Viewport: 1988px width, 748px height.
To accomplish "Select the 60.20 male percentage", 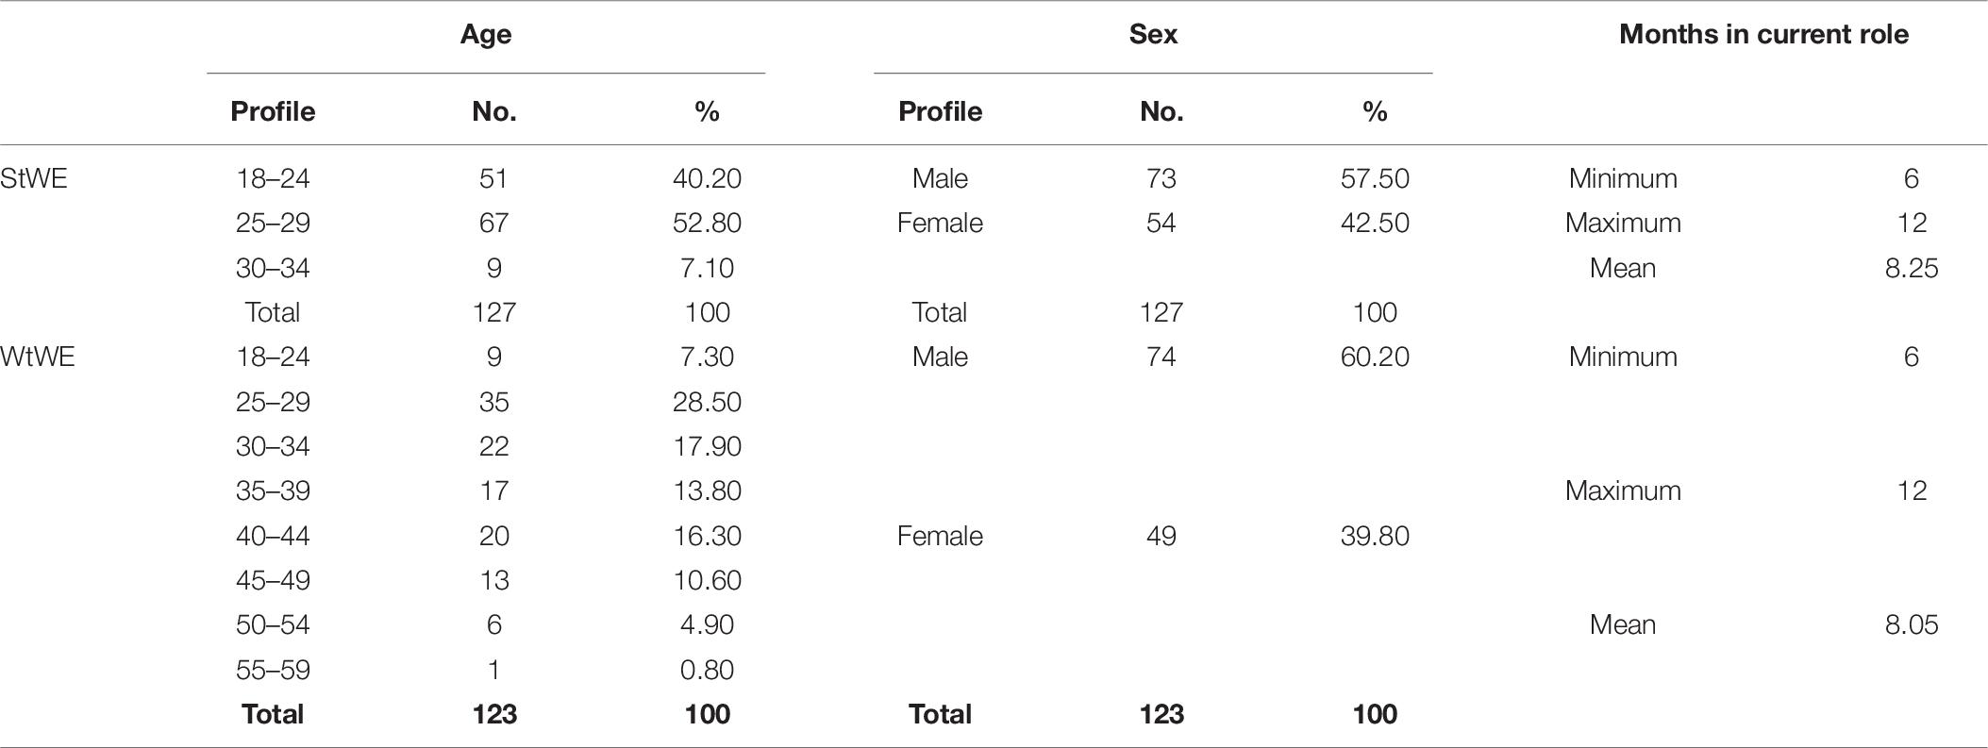I will click(x=1375, y=357).
